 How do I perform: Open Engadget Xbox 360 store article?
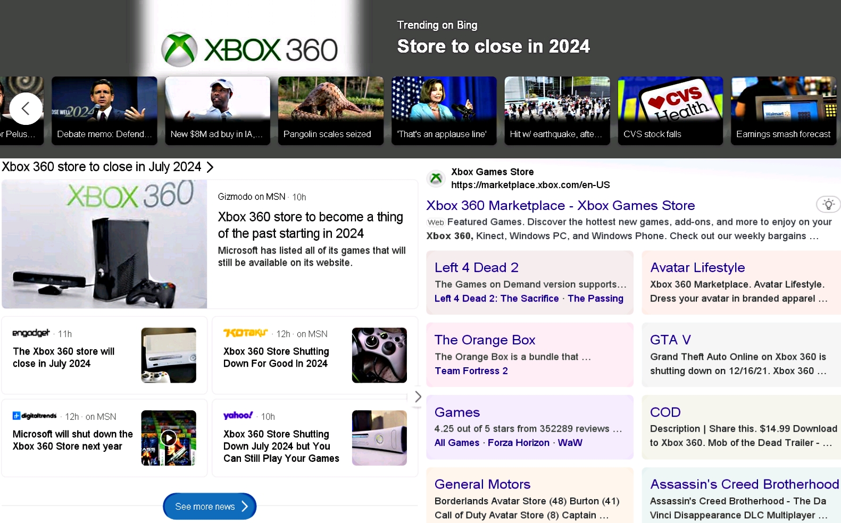click(x=64, y=357)
